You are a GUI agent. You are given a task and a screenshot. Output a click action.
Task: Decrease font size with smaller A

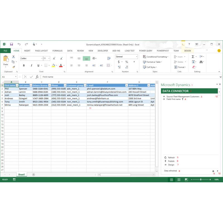tap(61, 59)
